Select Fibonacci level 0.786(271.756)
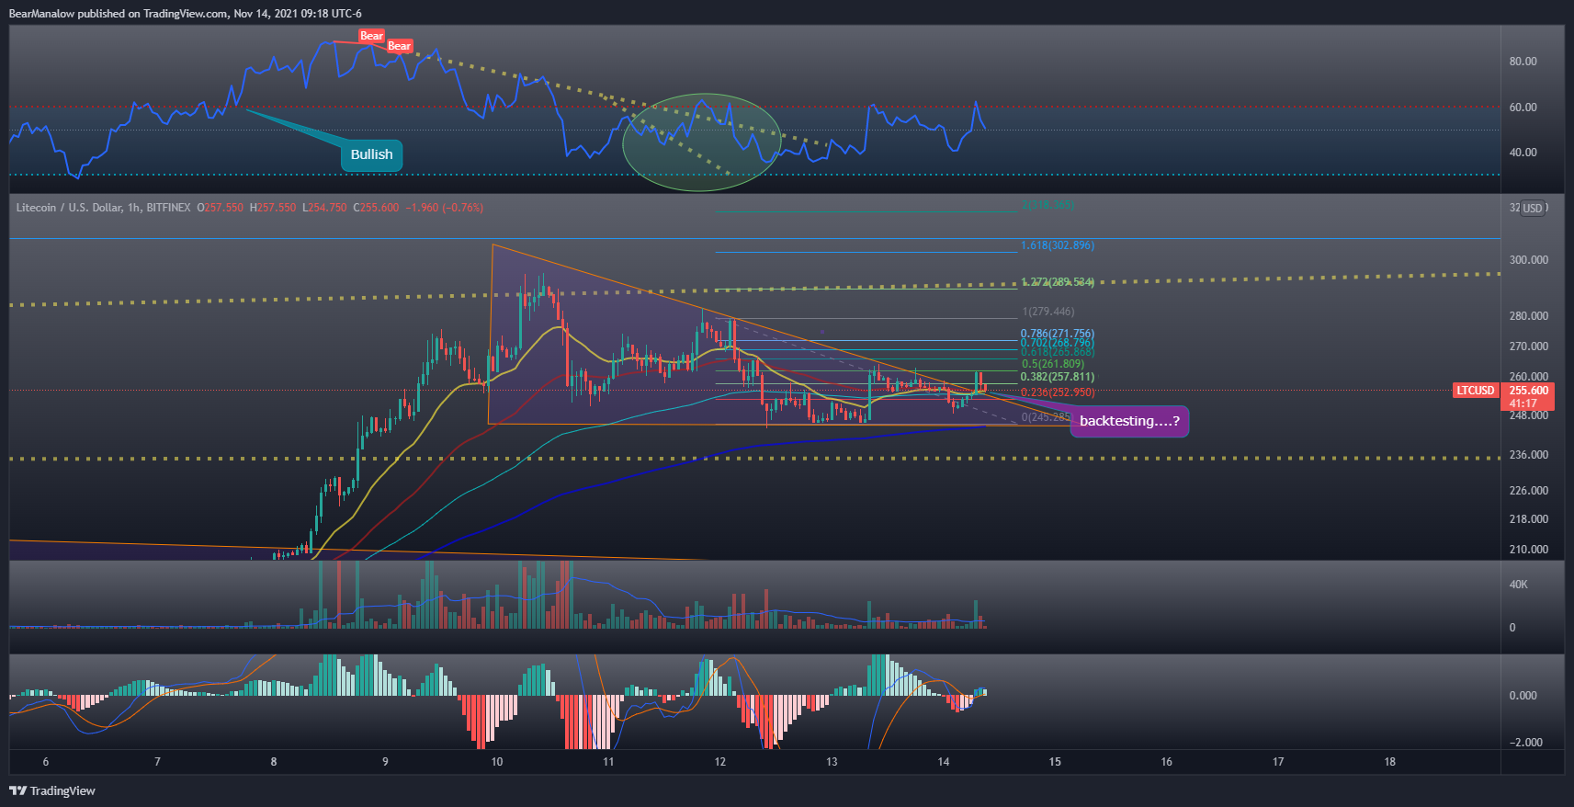Image resolution: width=1574 pixels, height=807 pixels. tap(1057, 334)
